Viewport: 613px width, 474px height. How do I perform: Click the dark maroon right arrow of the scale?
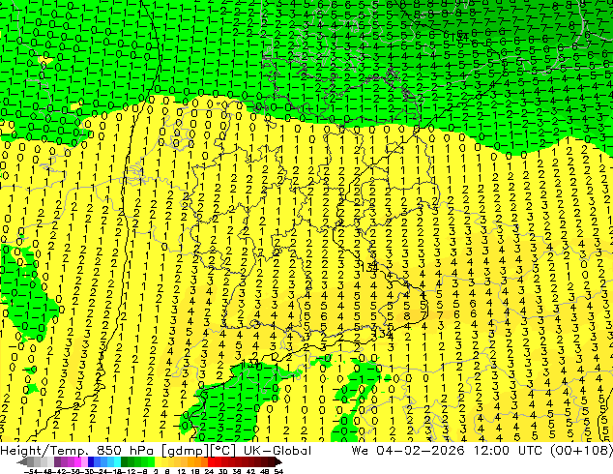[278, 462]
